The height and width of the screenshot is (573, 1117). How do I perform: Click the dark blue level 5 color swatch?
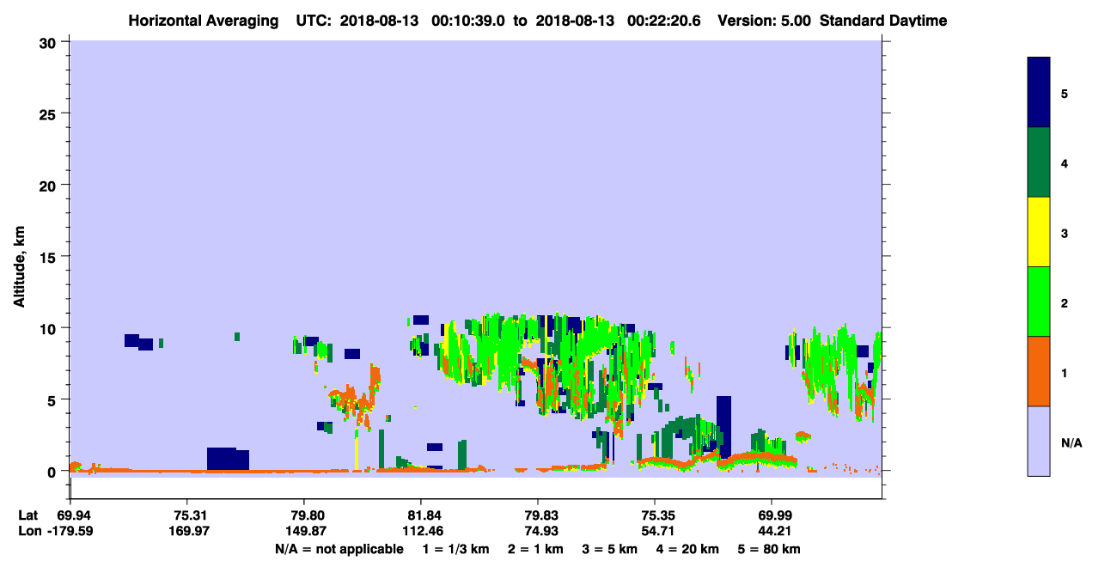1039,92
